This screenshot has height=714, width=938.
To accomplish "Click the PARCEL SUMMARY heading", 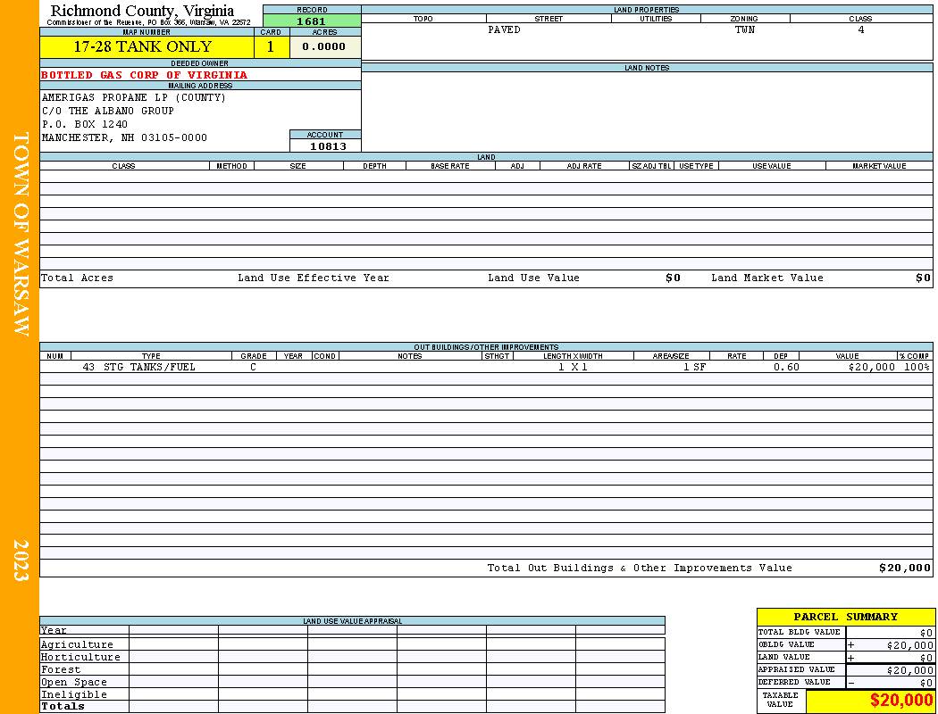I will coord(845,617).
